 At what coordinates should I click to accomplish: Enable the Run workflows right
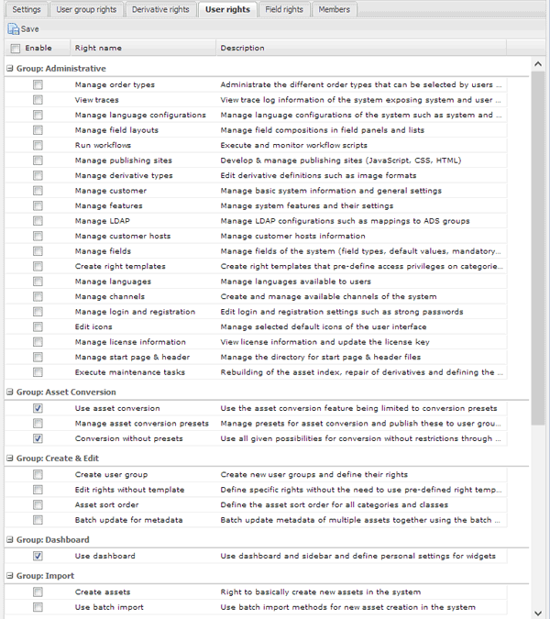(38, 145)
